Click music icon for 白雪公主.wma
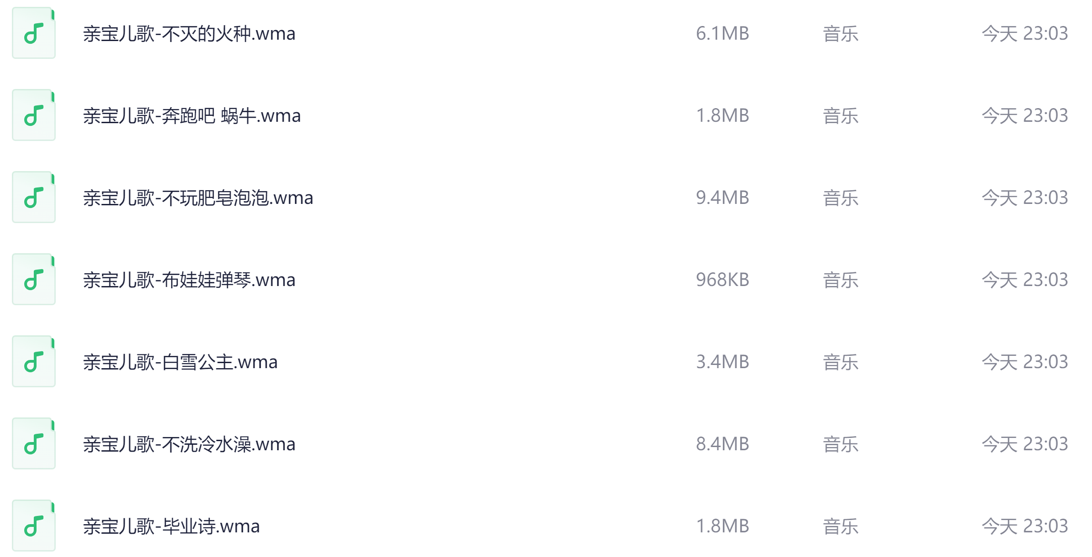This screenshot has width=1092, height=557. (x=34, y=362)
